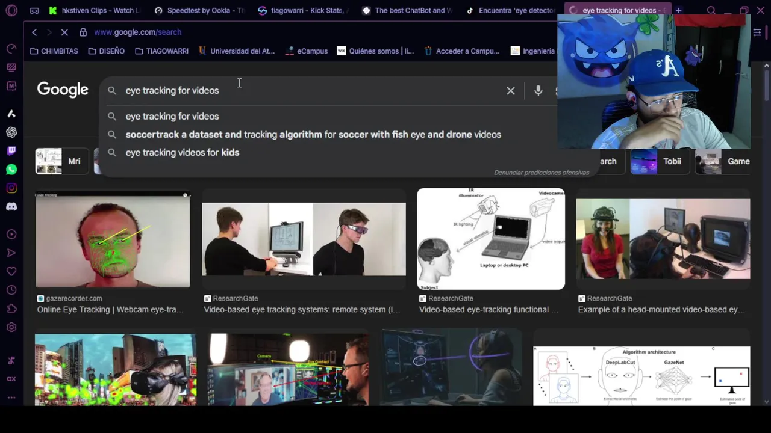This screenshot has height=433, width=771.
Task: Switch to The best ChatBot tab
Action: [x=407, y=10]
